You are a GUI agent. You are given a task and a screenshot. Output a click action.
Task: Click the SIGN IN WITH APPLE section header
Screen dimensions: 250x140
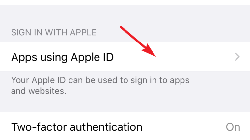(54, 32)
